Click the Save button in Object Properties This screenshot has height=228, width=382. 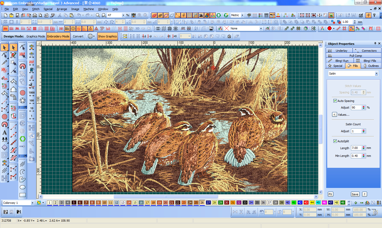coord(355,194)
